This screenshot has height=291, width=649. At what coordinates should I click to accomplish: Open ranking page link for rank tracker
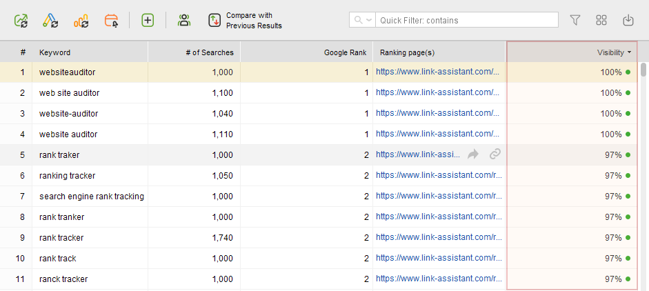pyautogui.click(x=437, y=238)
